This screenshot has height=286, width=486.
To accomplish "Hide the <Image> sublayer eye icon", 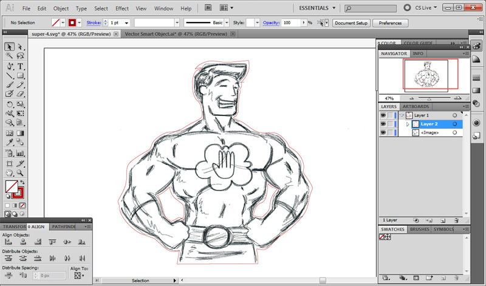I will point(383,132).
